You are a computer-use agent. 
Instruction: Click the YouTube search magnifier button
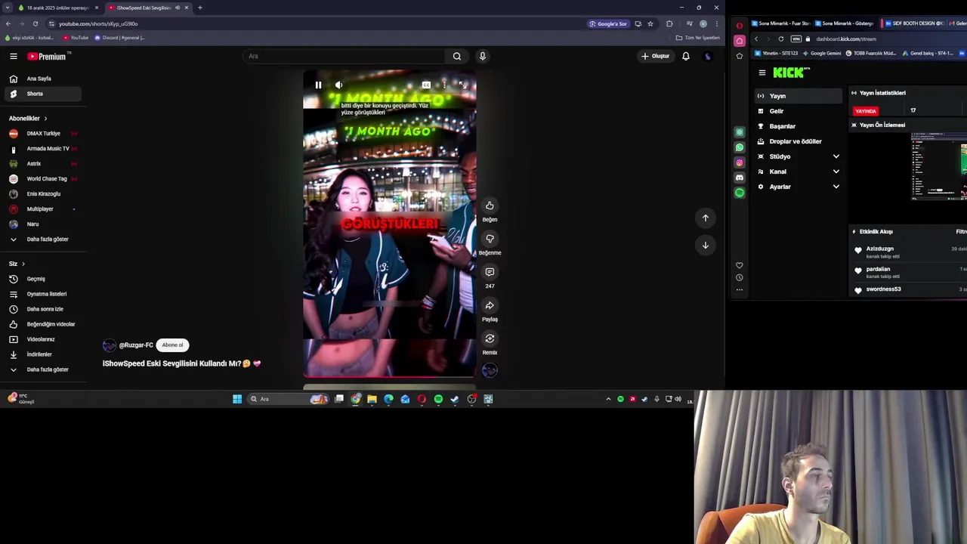coord(456,56)
